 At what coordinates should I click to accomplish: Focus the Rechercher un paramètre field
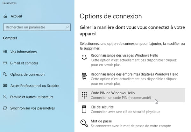[37, 27]
